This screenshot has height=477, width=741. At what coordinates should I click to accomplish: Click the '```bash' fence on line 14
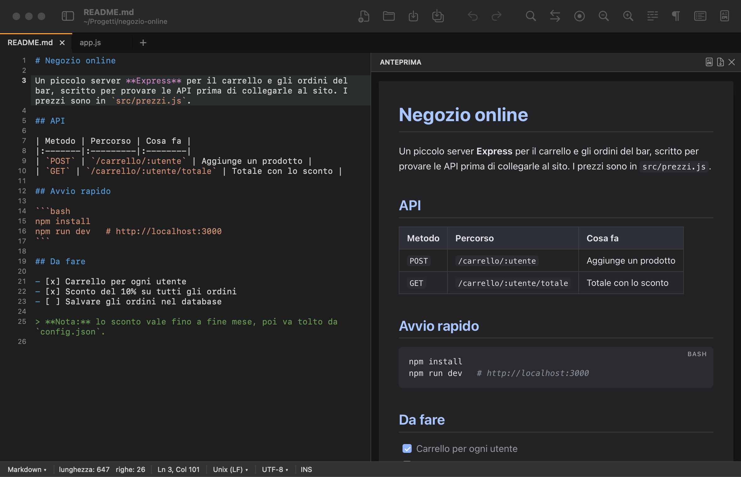click(x=53, y=211)
